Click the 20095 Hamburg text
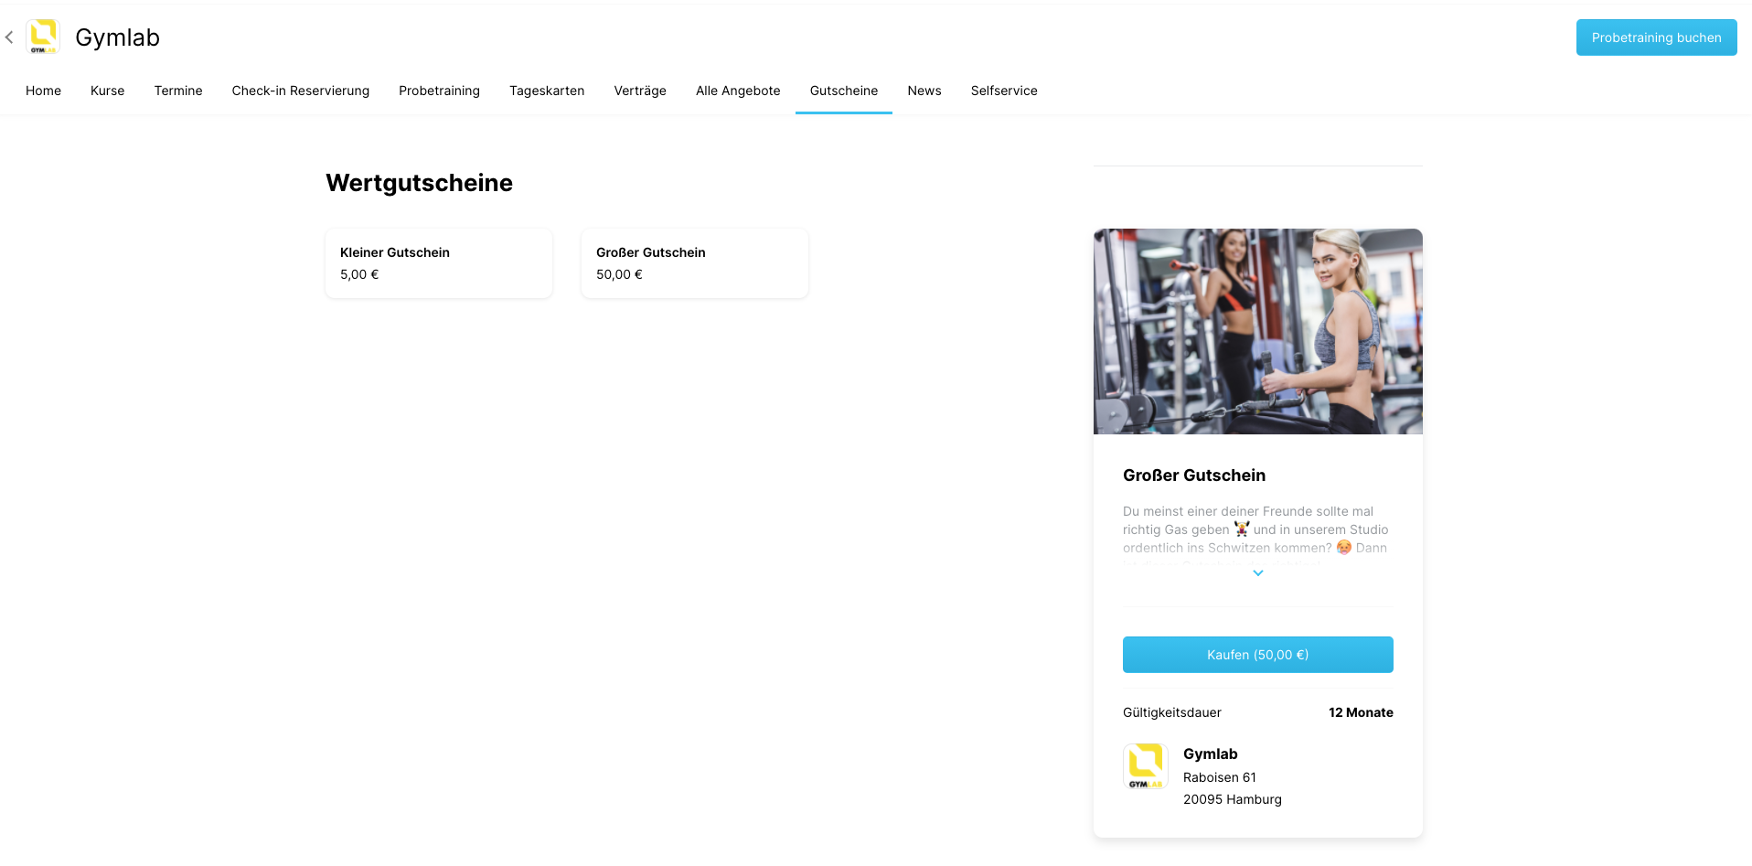This screenshot has height=866, width=1752. [1233, 799]
